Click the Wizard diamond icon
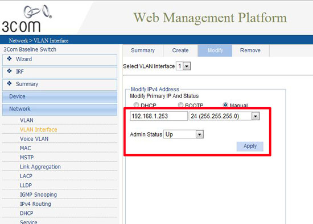Viewport: 313px width, 224px height. [x=9, y=58]
